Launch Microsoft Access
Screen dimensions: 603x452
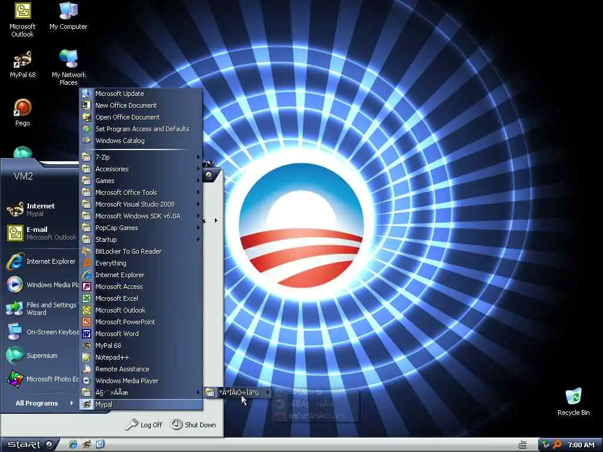coord(141,287)
